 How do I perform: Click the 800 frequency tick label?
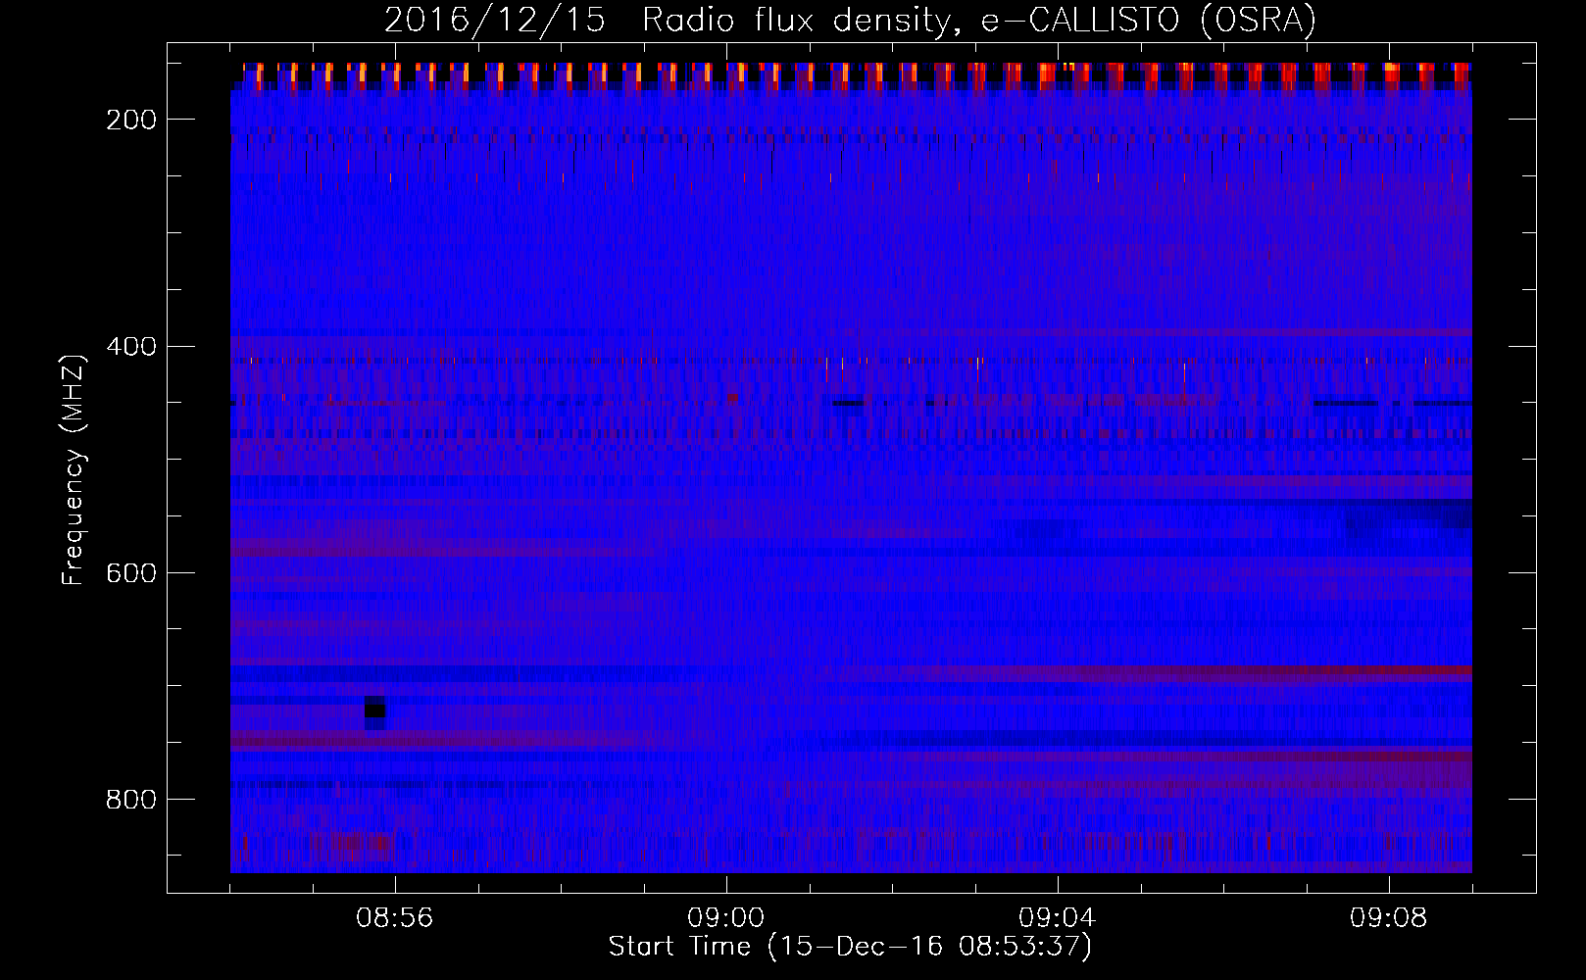point(129,800)
